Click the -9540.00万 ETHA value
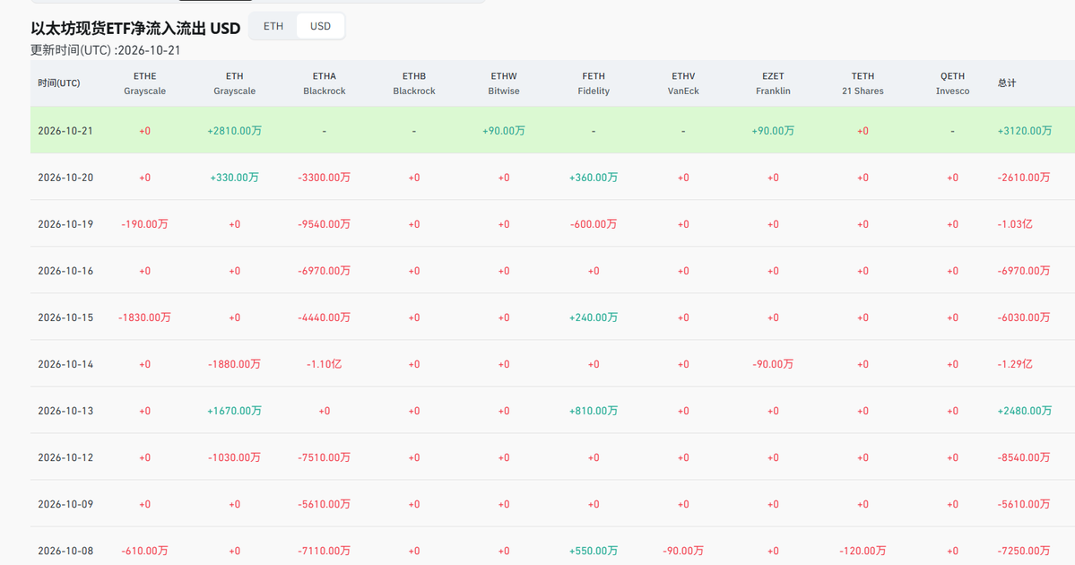The width and height of the screenshot is (1075, 565). 325,224
